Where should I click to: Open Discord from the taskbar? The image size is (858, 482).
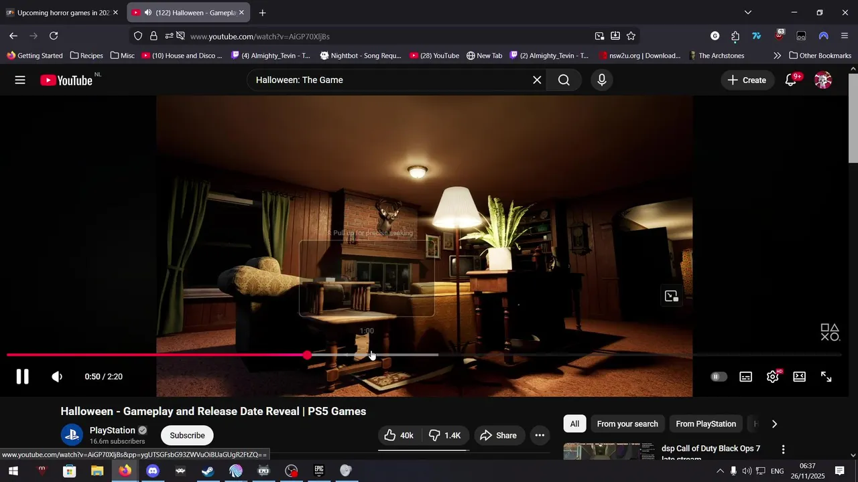pos(153,471)
